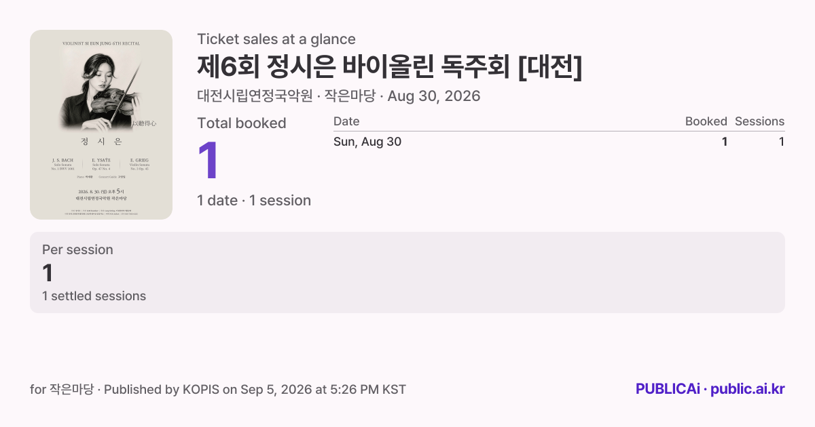Click the Total booked label
The width and height of the screenshot is (815, 427).
click(x=242, y=123)
